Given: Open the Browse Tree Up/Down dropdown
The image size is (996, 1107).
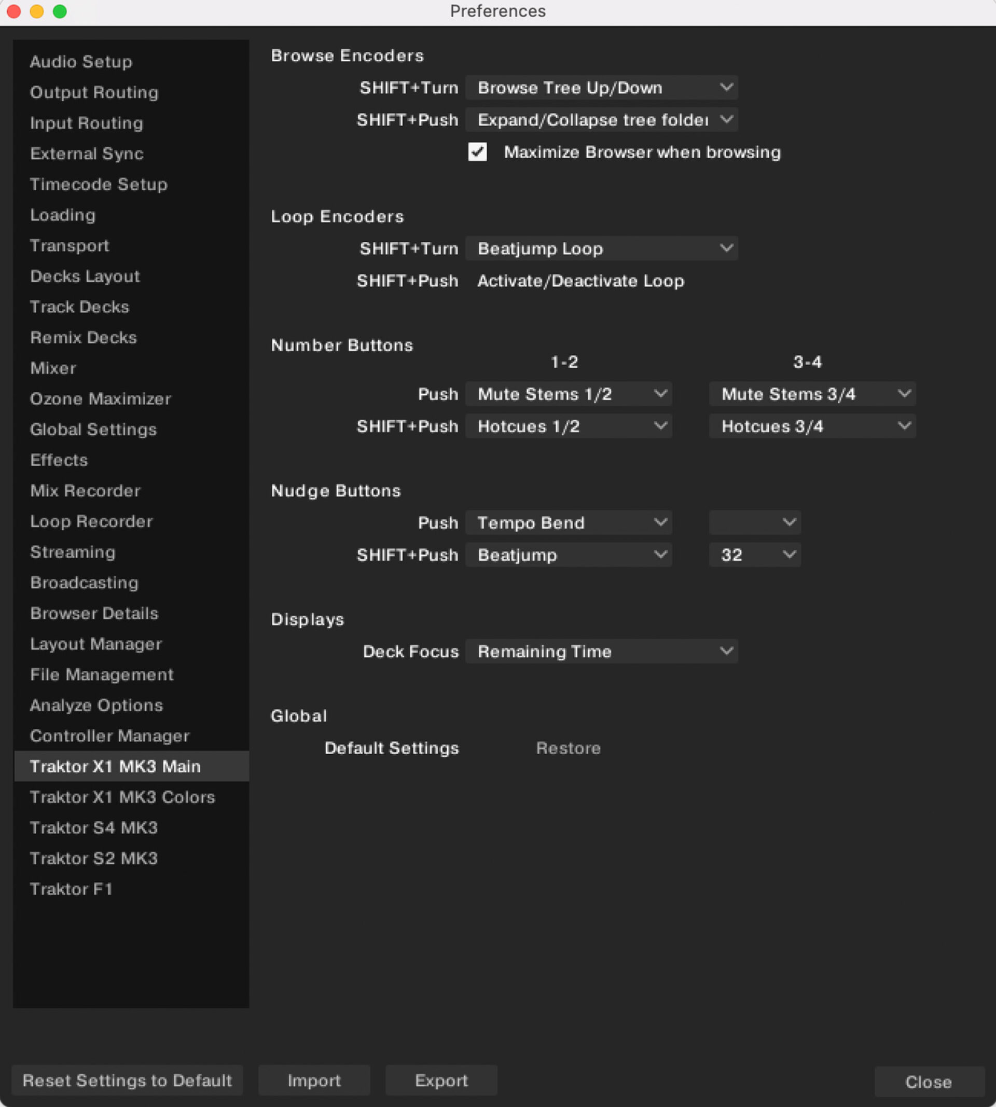Looking at the screenshot, I should (x=601, y=88).
